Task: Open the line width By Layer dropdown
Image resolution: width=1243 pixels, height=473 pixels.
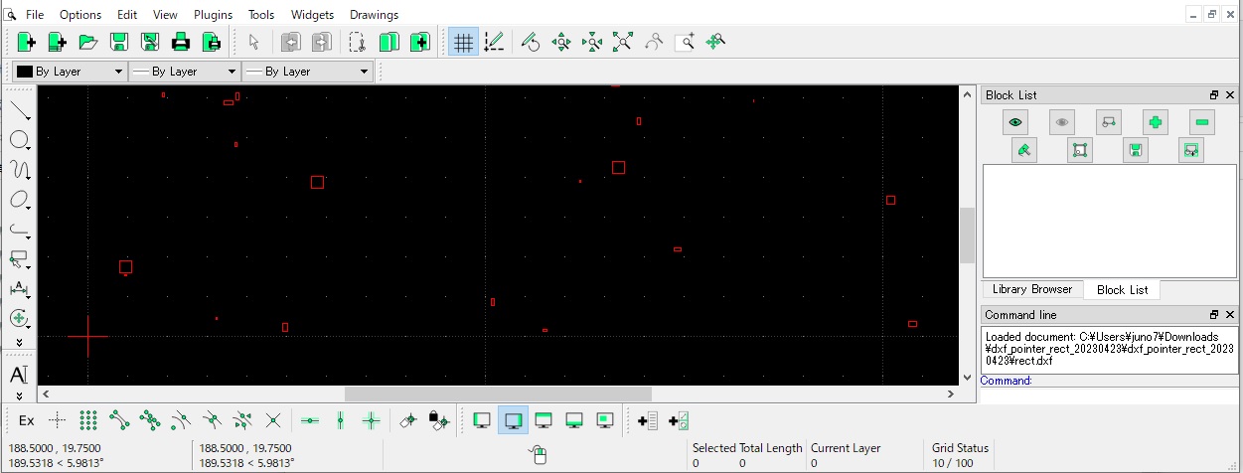Action: tap(185, 72)
